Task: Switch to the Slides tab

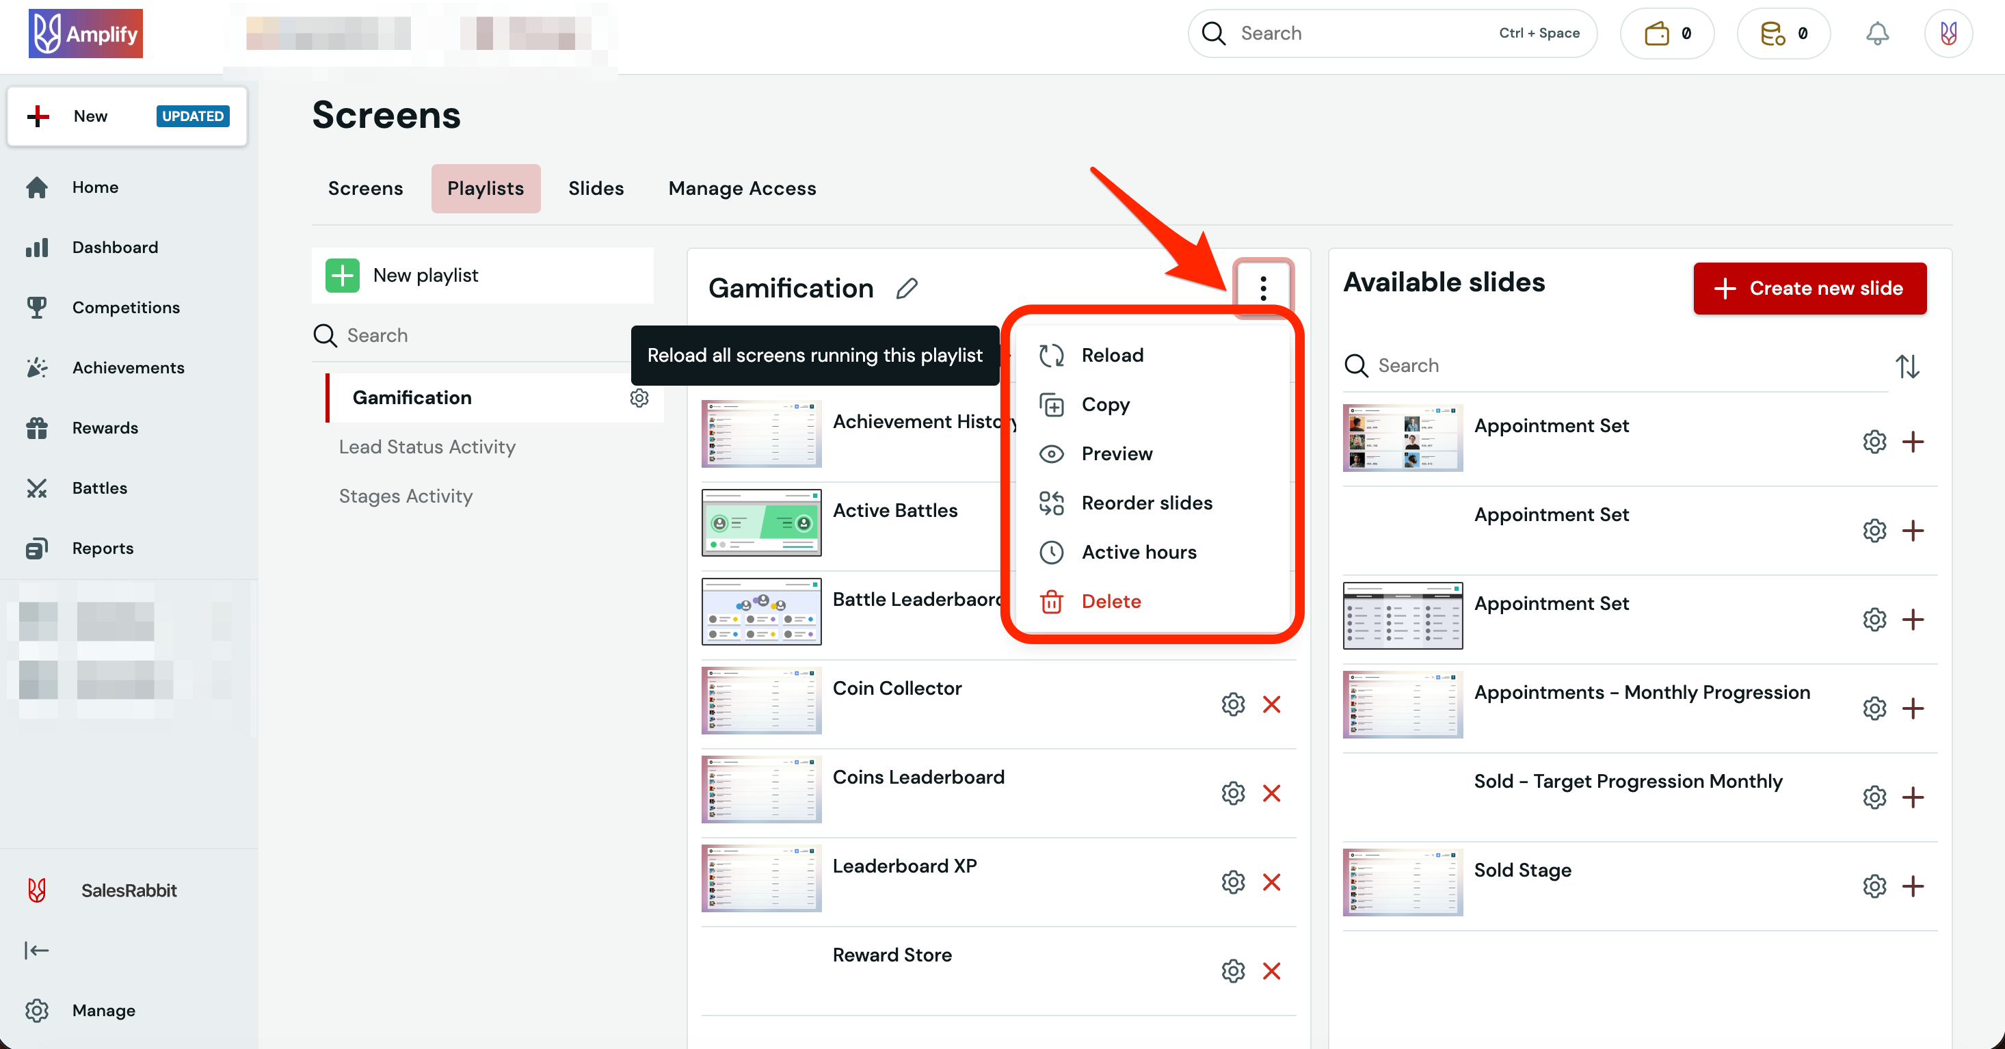Action: [596, 188]
